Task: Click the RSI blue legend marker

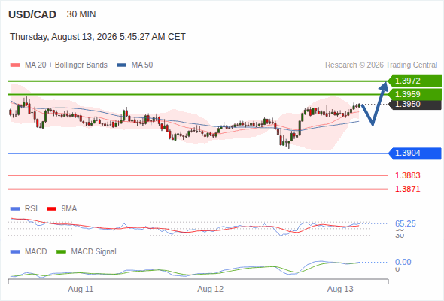Action: coord(15,209)
